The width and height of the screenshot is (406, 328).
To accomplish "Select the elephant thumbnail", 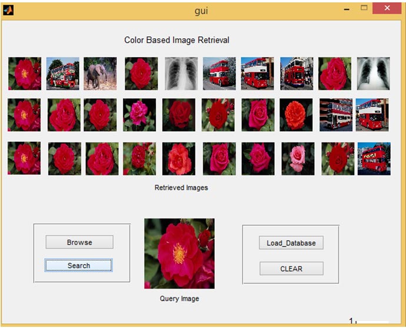I will tap(100, 74).
